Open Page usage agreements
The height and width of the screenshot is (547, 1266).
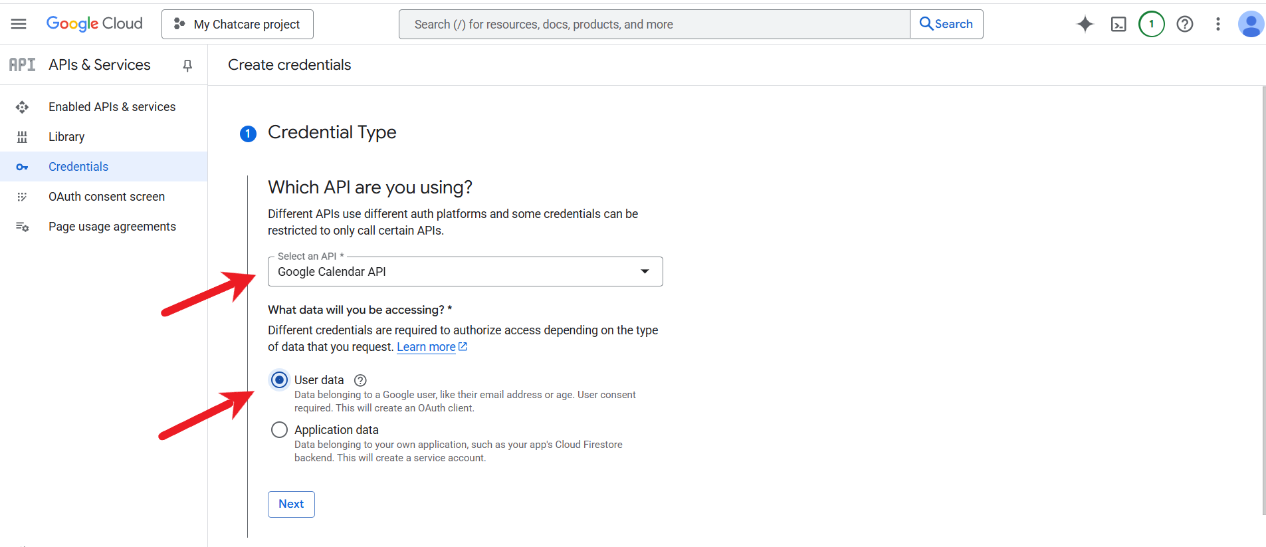click(x=104, y=227)
